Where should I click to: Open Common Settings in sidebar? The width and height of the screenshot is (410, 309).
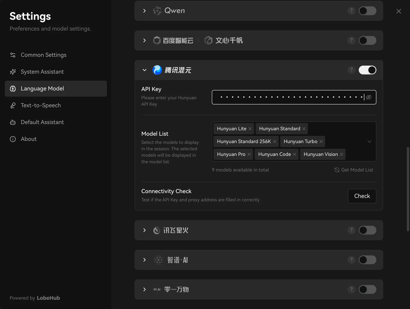[x=43, y=55]
